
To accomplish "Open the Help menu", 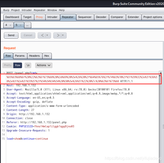I will 62,10.
